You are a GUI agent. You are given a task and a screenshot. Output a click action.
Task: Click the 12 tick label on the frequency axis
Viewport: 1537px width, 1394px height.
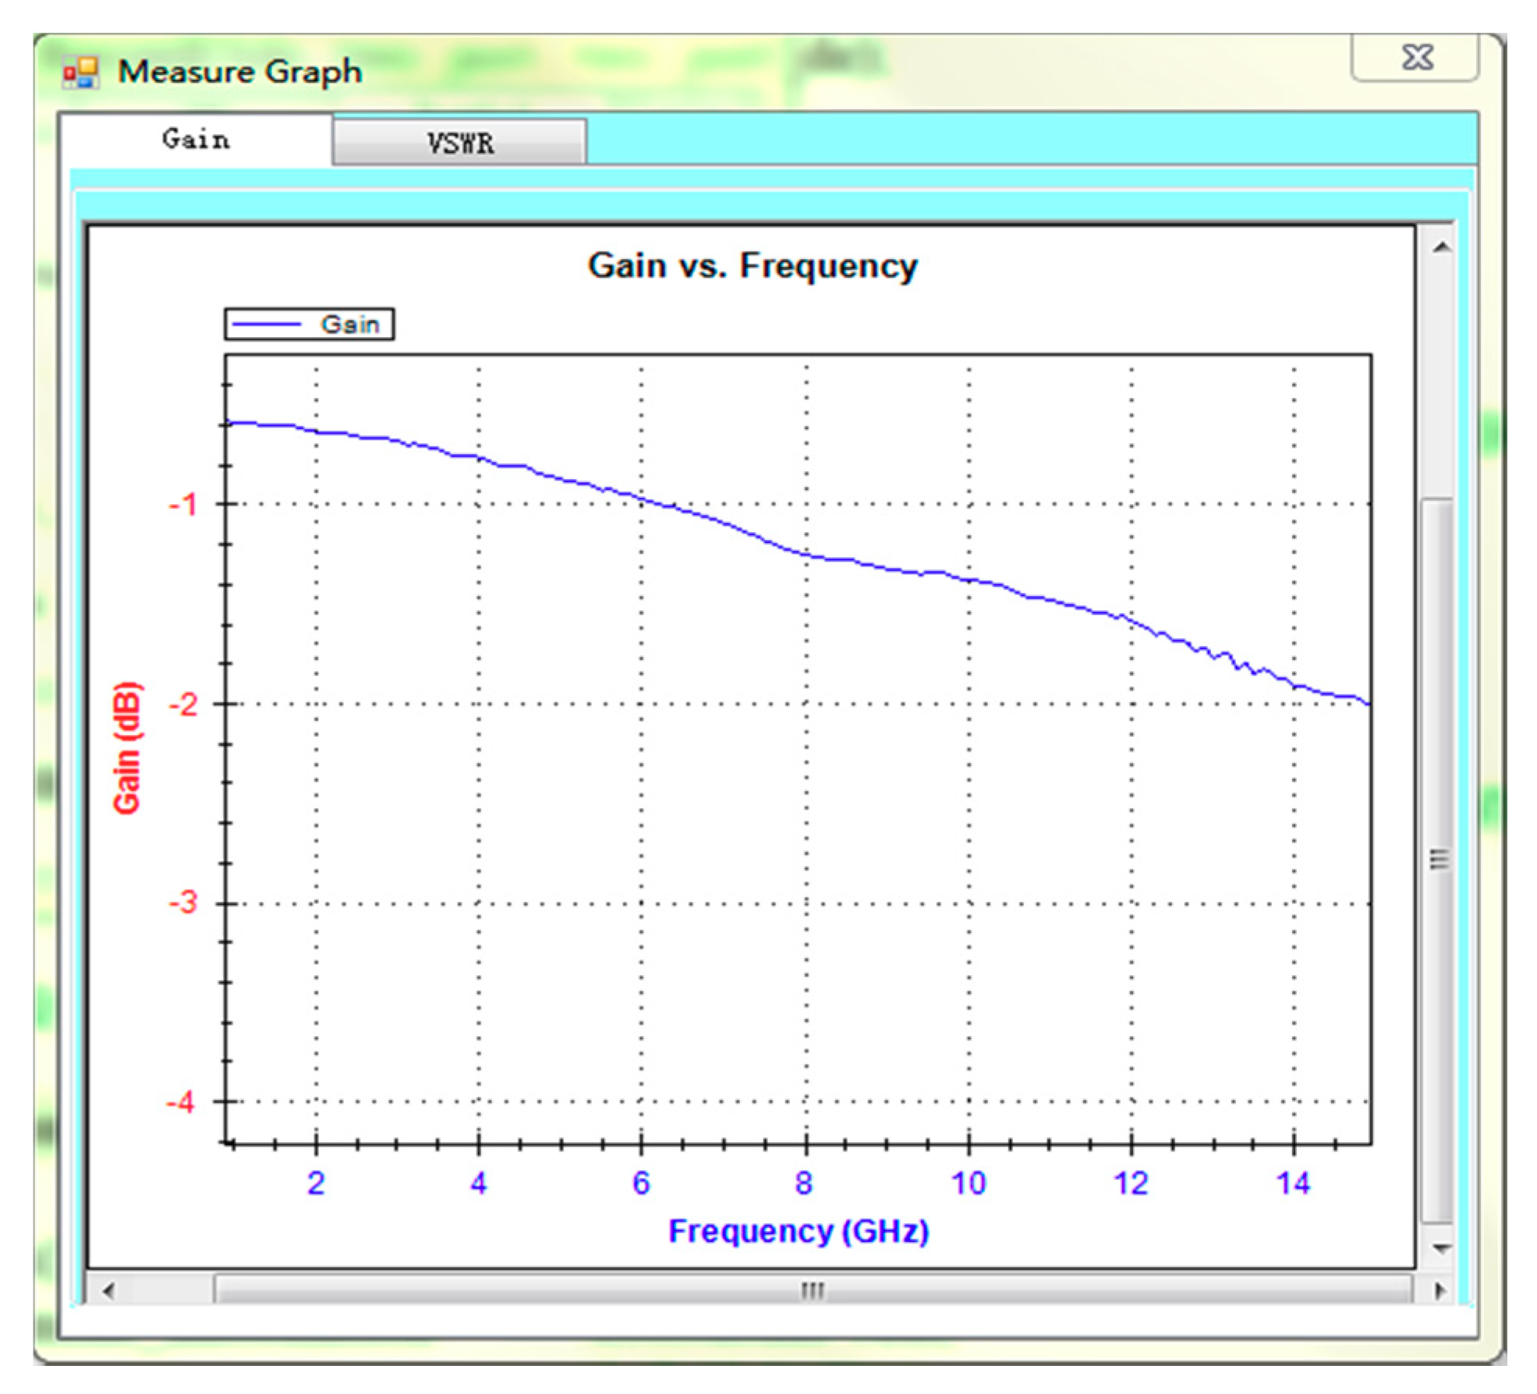pos(1131,1183)
